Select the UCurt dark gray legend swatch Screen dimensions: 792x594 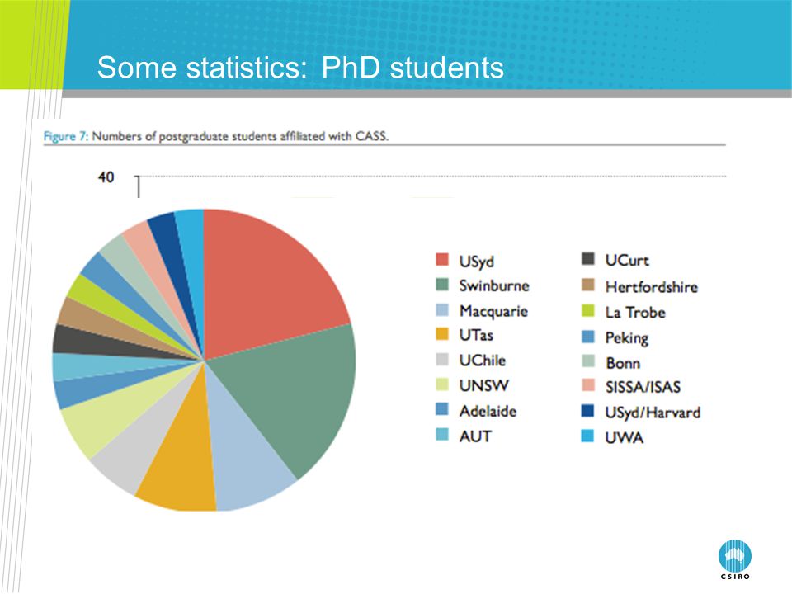point(588,258)
